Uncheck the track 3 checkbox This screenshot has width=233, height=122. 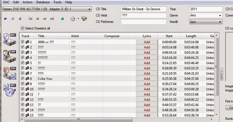pyautogui.click(x=22, y=52)
